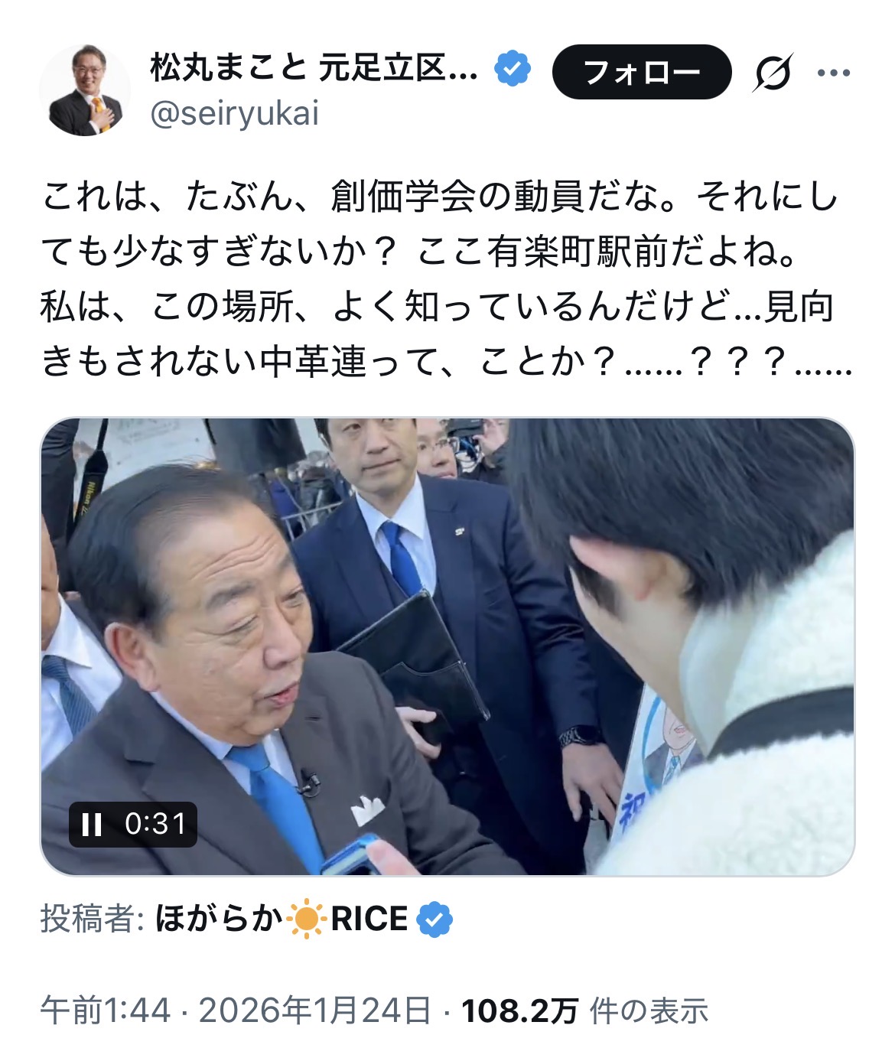Open the 松丸まこと display name

[314, 68]
